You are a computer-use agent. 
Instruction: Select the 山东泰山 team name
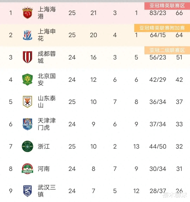click(47, 102)
